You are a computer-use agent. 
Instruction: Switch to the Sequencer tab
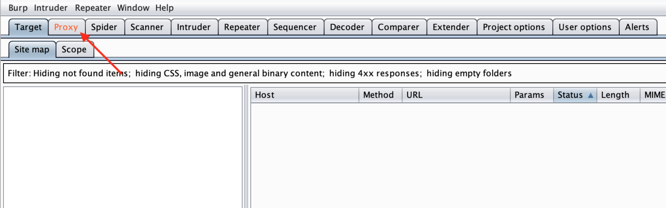[295, 27]
